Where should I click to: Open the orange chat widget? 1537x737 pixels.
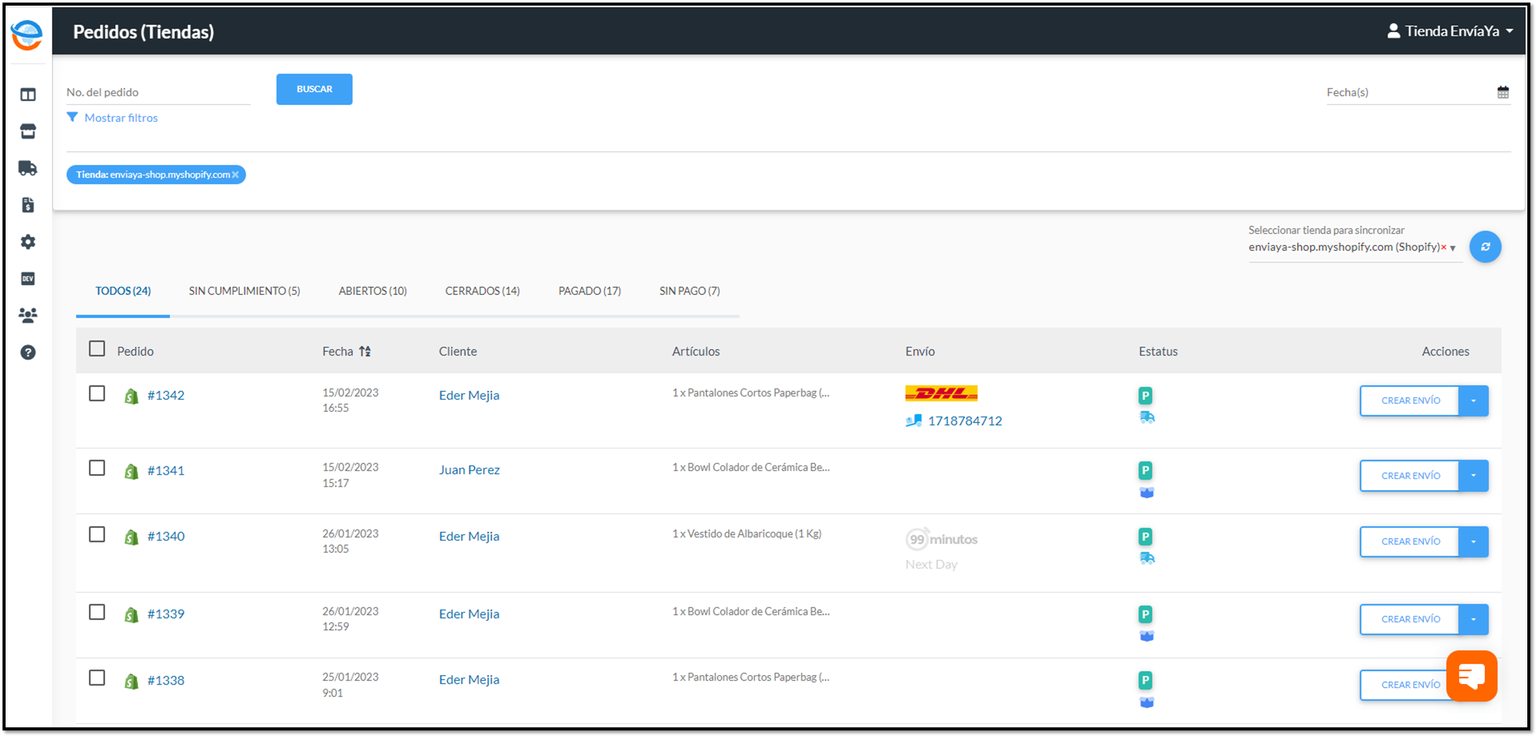click(1471, 676)
